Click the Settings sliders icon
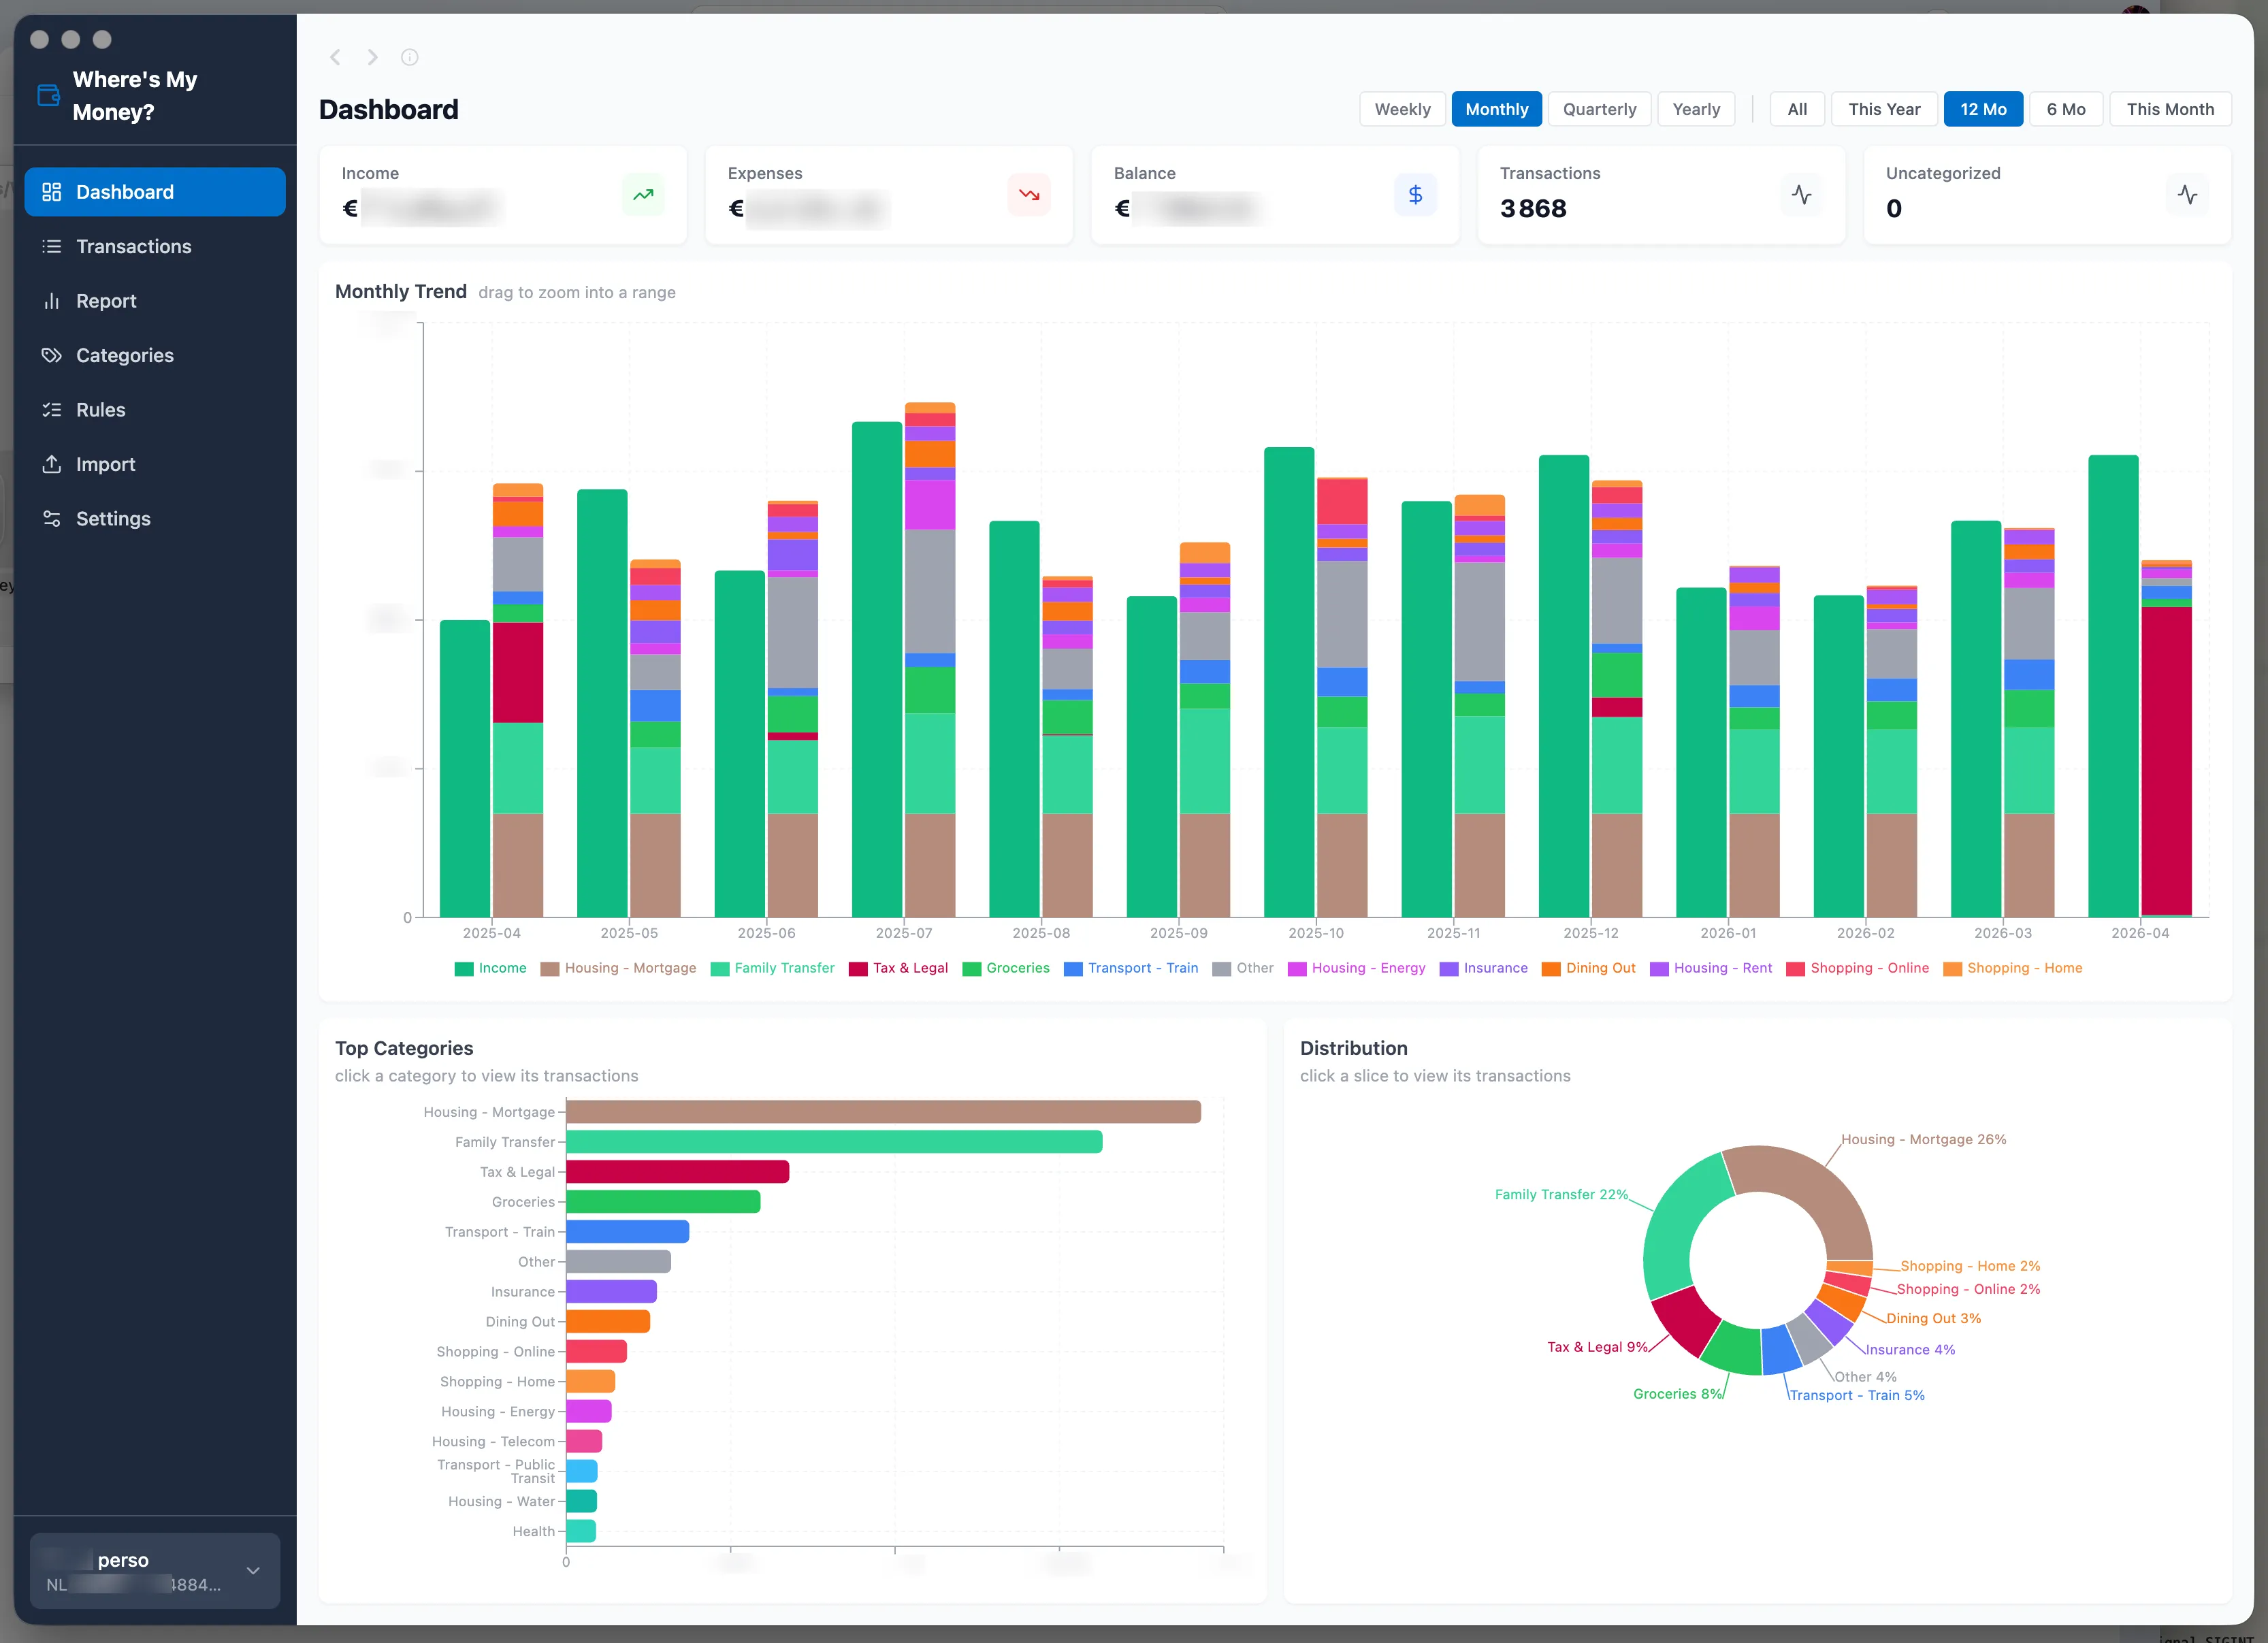The width and height of the screenshot is (2268, 1643). (x=52, y=518)
